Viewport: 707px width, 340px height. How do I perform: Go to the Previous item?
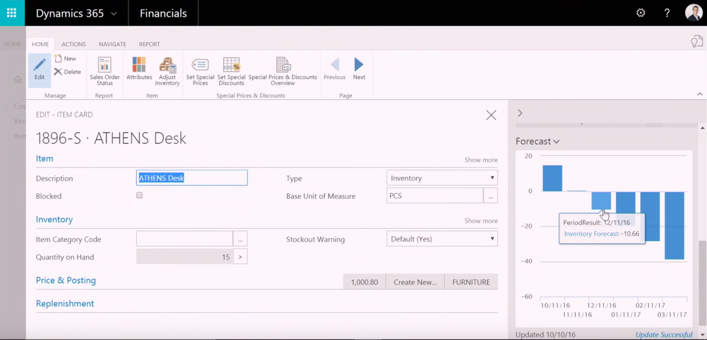pyautogui.click(x=334, y=69)
